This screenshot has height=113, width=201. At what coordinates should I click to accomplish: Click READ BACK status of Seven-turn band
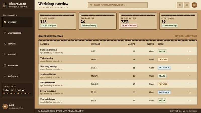tap(164, 92)
